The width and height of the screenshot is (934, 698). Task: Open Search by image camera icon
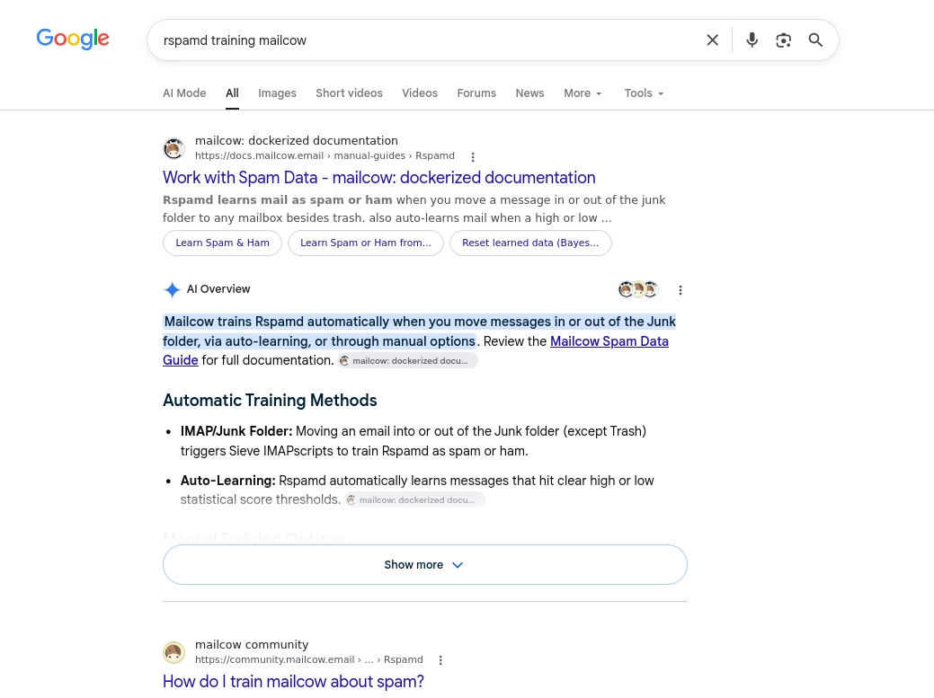783,40
